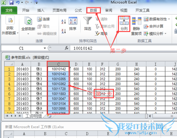177x138 pixels.
Task: Click the 全部刷新 refresh icon
Action: (x=28, y=21)
